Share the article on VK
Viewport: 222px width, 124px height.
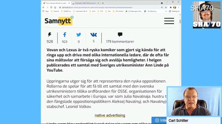coord(94,34)
